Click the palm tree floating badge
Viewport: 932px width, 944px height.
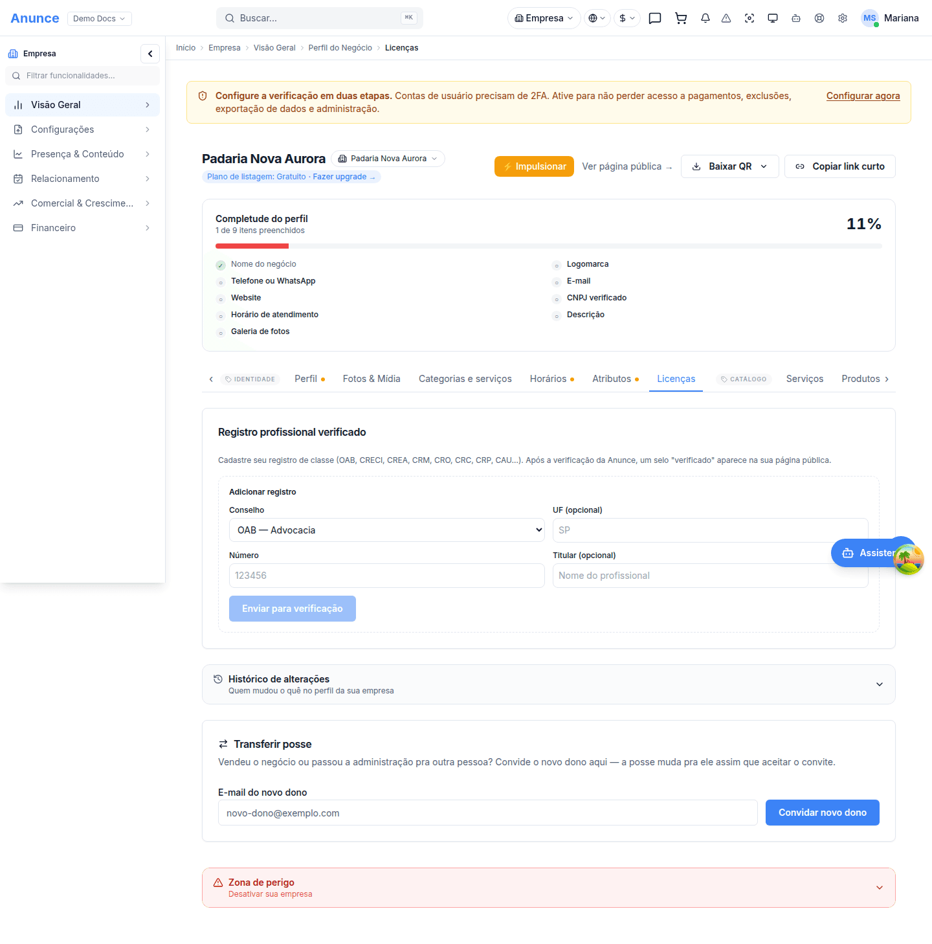(x=909, y=559)
